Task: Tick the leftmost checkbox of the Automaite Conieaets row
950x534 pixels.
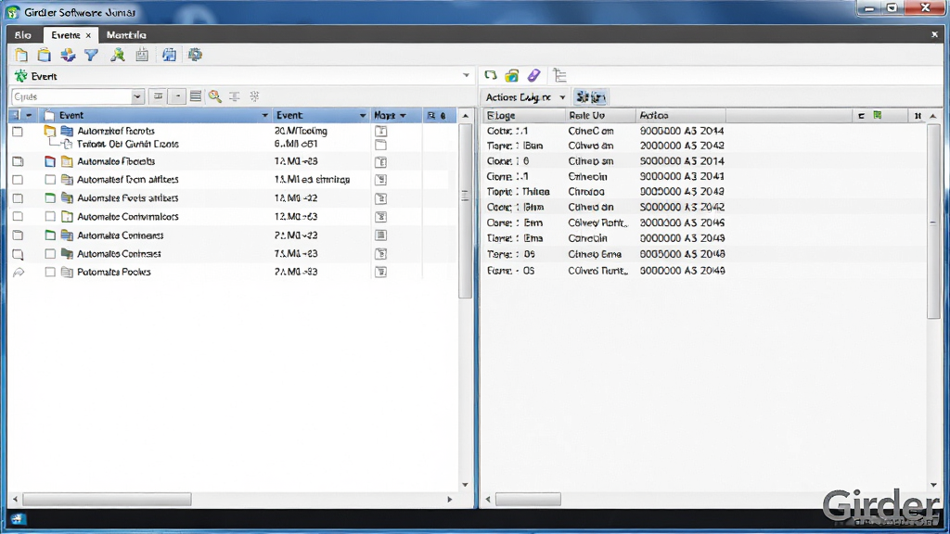Action: (x=18, y=235)
